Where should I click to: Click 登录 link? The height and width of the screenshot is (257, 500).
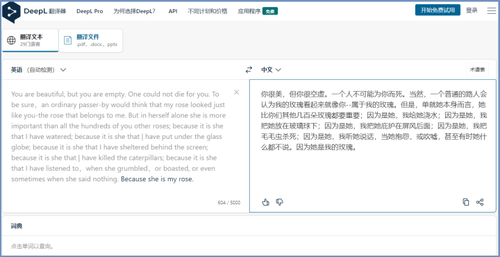tap(472, 10)
